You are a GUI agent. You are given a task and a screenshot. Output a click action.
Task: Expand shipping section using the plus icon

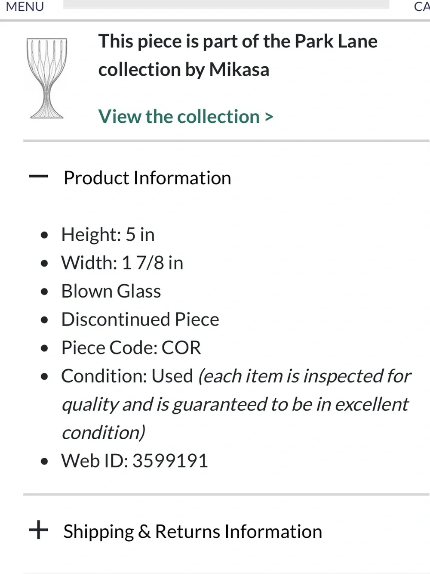coord(38,530)
